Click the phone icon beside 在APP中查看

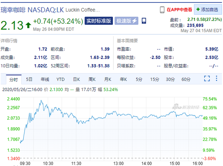162,10
